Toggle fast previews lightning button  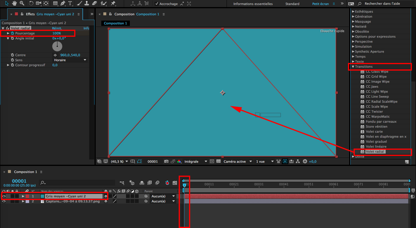point(285,162)
